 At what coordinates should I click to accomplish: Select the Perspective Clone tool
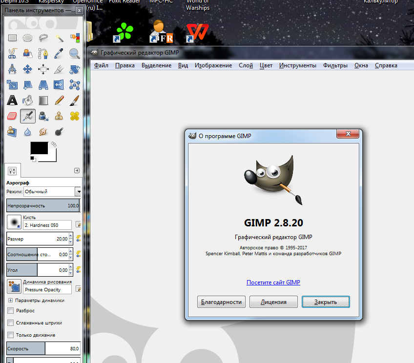[12, 132]
